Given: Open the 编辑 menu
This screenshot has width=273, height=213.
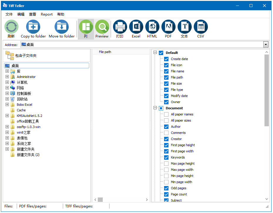Looking at the screenshot, I should tap(21, 14).
